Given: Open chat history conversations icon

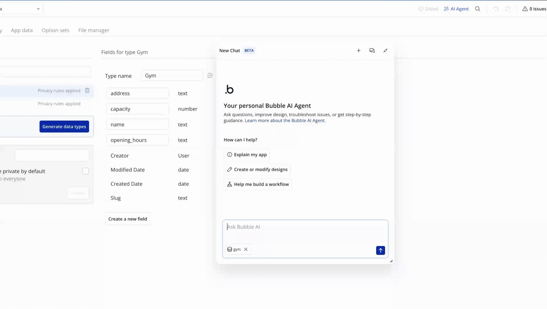Looking at the screenshot, I should tap(372, 51).
